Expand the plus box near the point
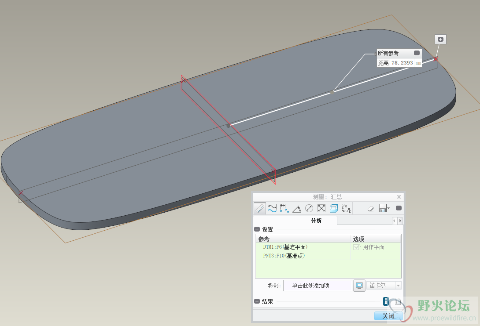Image resolution: width=480 pixels, height=326 pixels. [440, 39]
